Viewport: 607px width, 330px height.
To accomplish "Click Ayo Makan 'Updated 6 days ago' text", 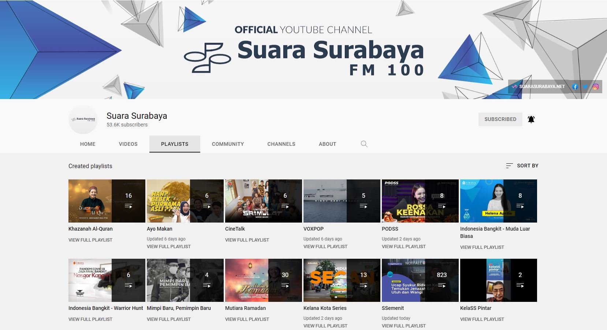I will point(166,239).
